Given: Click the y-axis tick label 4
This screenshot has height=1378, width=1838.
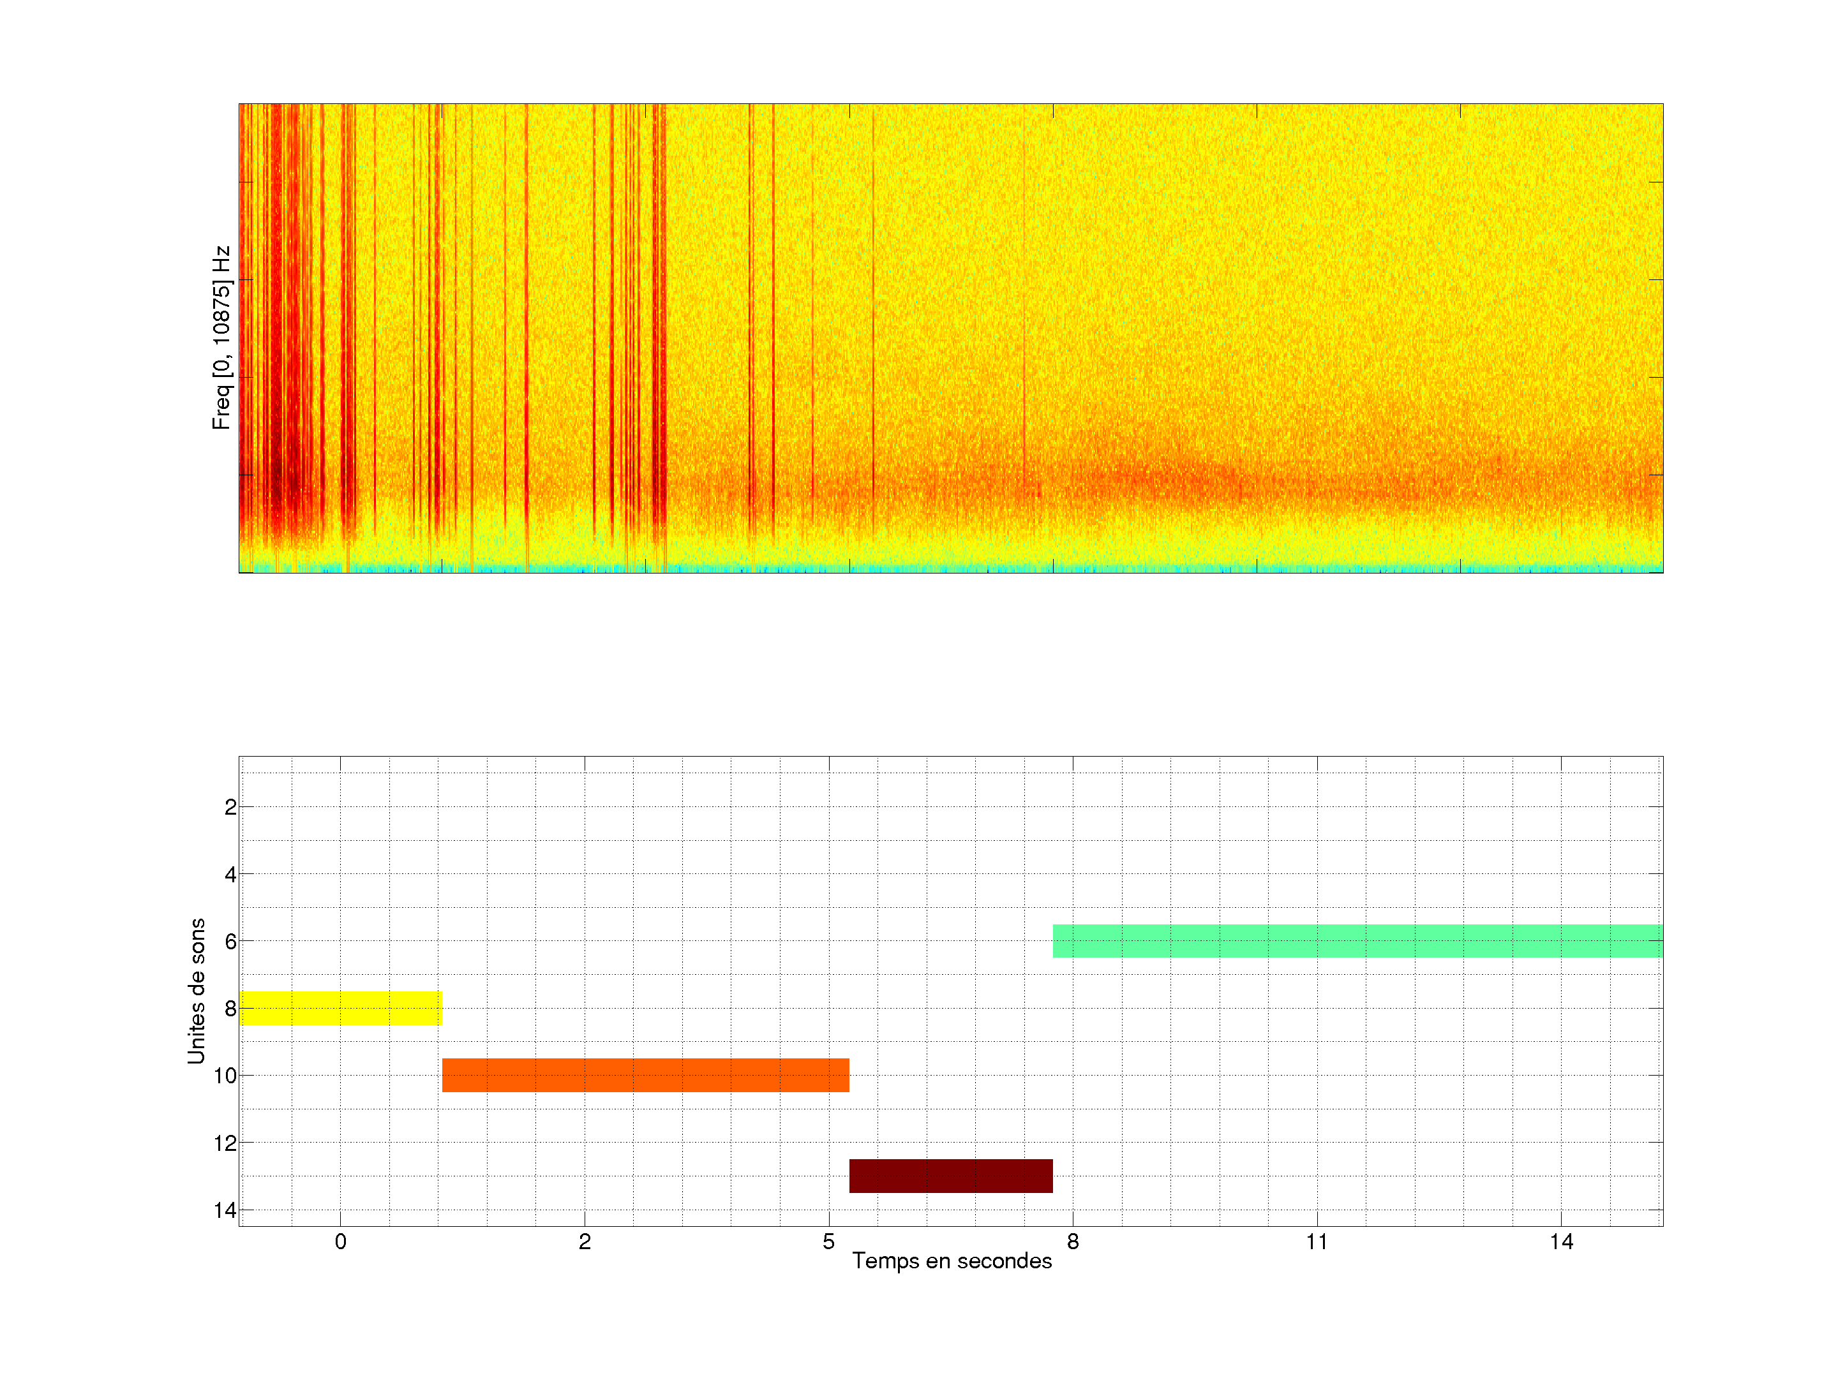Looking at the screenshot, I should tap(230, 875).
